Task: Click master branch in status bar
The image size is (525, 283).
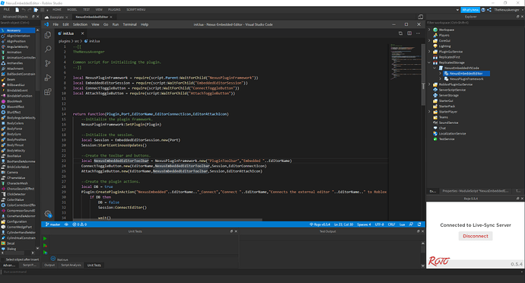Action: pyautogui.click(x=53, y=224)
